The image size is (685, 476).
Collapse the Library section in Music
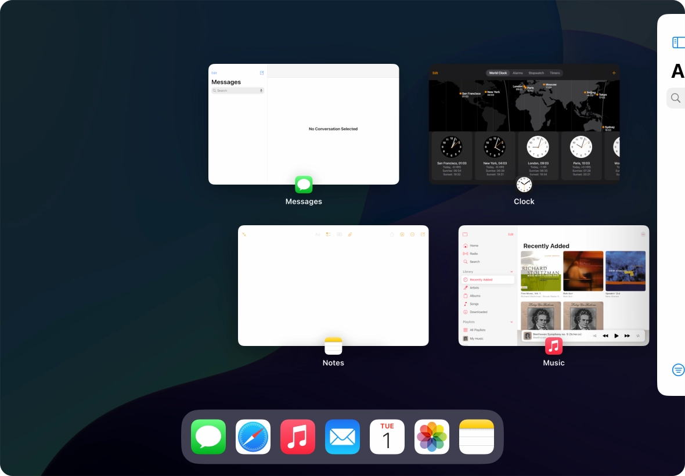pyautogui.click(x=511, y=272)
